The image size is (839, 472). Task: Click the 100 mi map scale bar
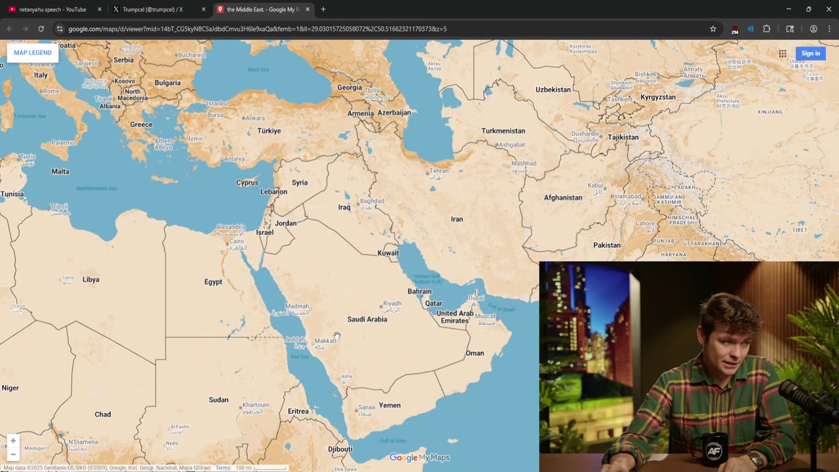[261, 468]
